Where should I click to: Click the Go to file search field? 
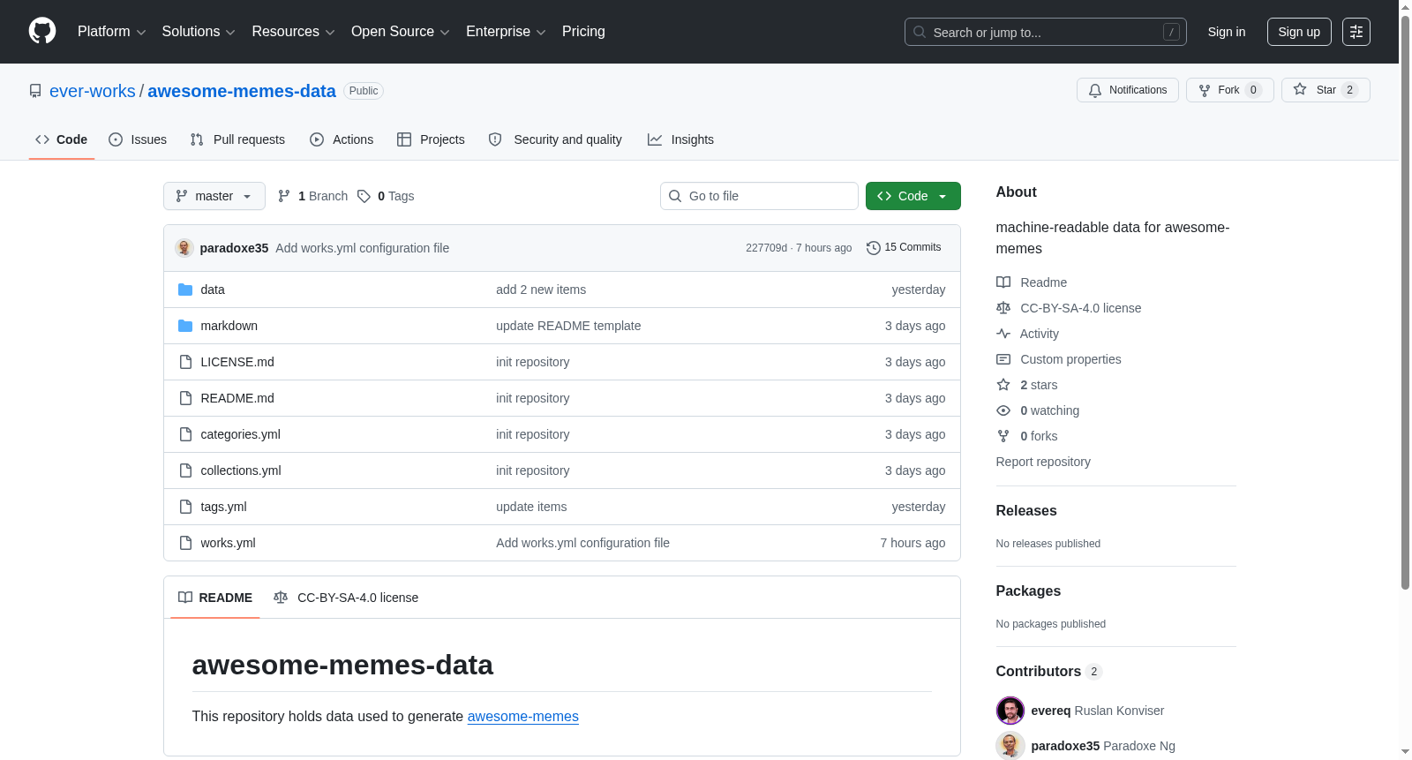tap(759, 196)
